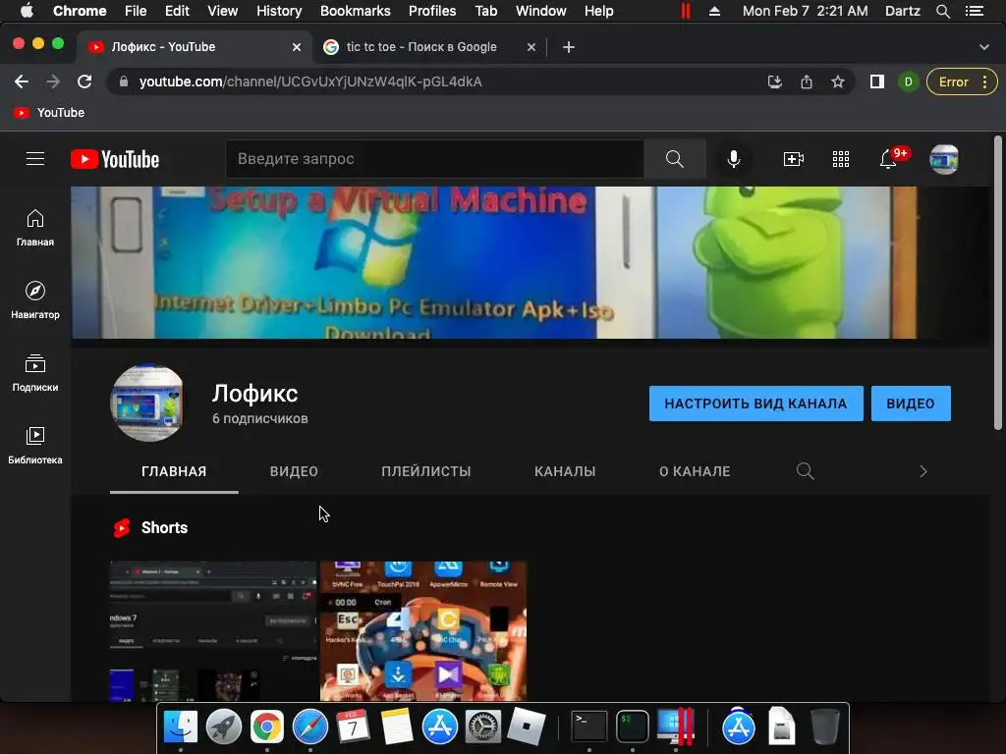The height and width of the screenshot is (754, 1006).
Task: Expand tab search chevron in Chrome
Action: coord(984,47)
